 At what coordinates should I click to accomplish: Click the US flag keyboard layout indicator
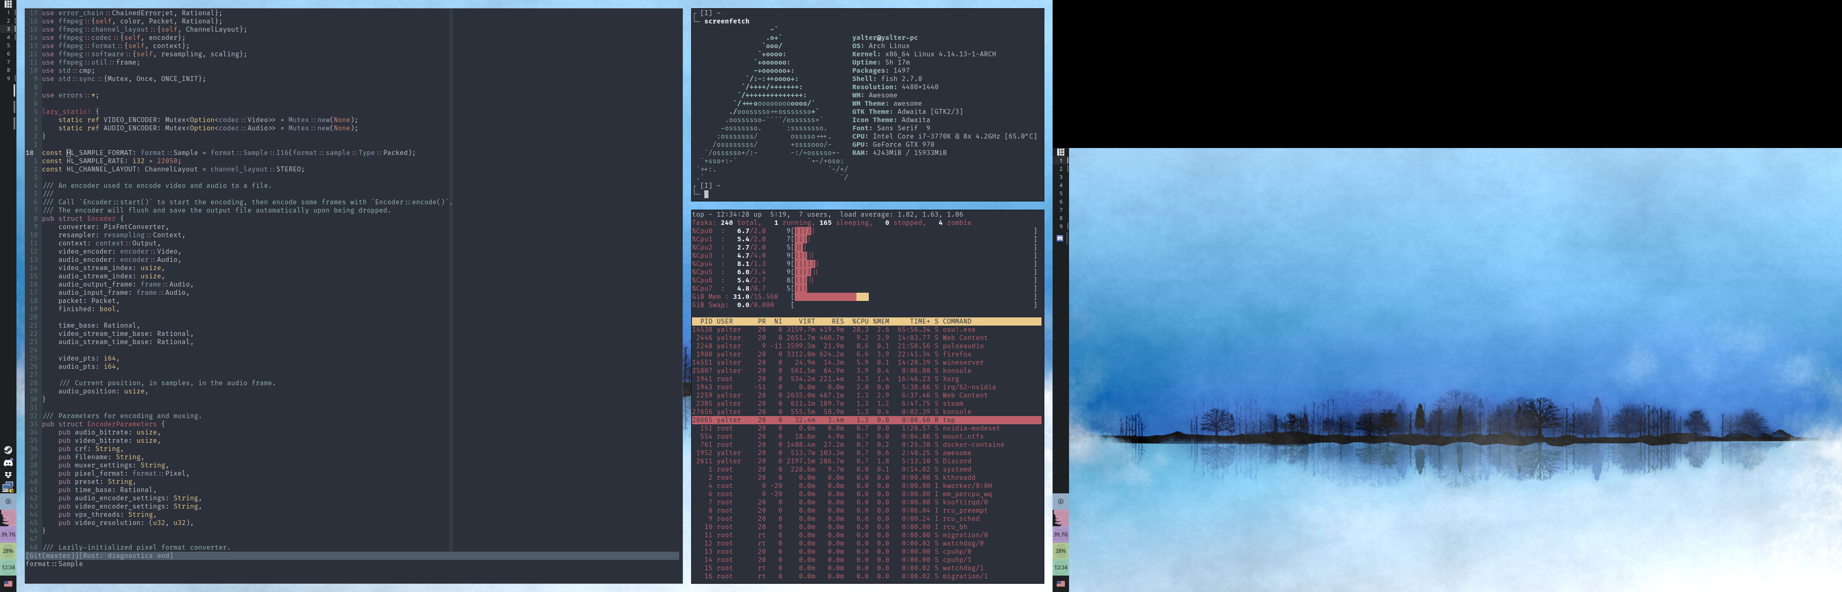point(8,583)
